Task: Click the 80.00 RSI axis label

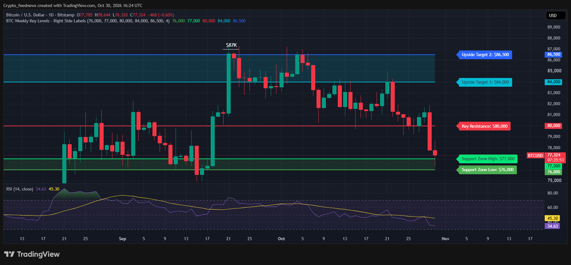Action: click(553, 193)
